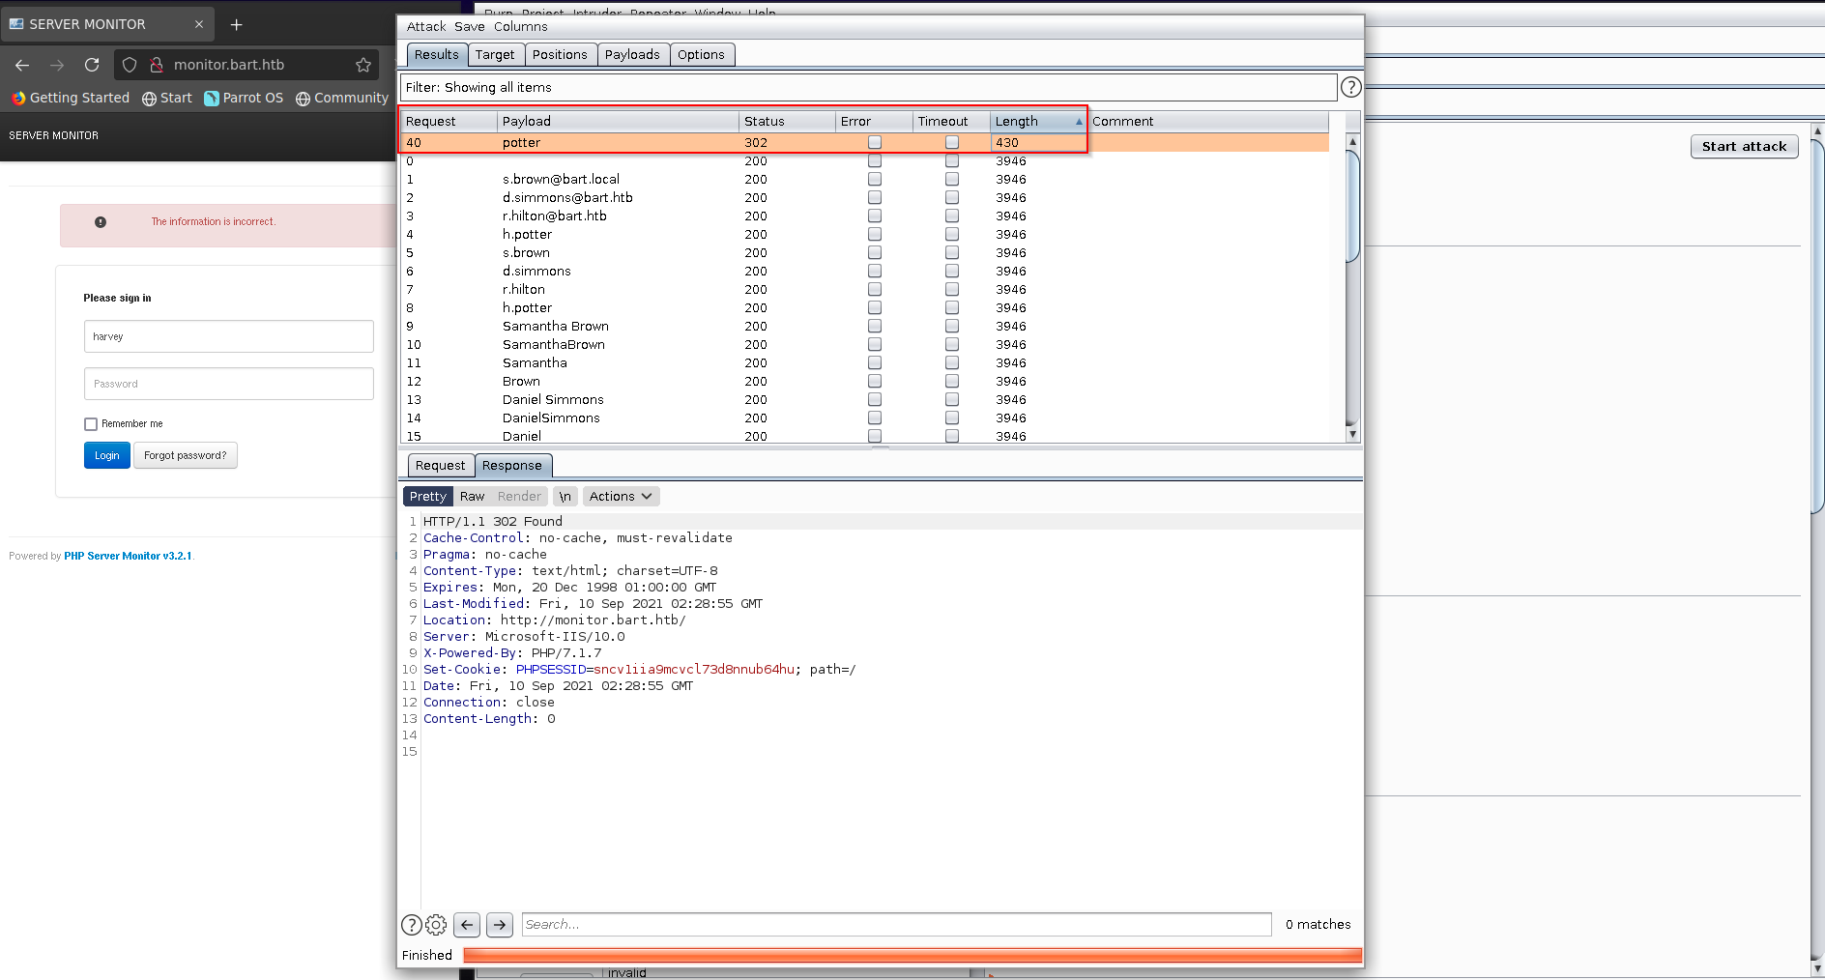Bookmark this page with the star icon
The width and height of the screenshot is (1825, 980).
point(363,65)
